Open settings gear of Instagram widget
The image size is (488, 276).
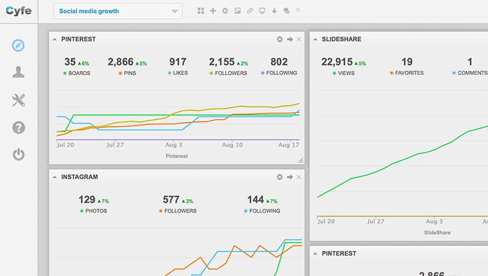(280, 177)
